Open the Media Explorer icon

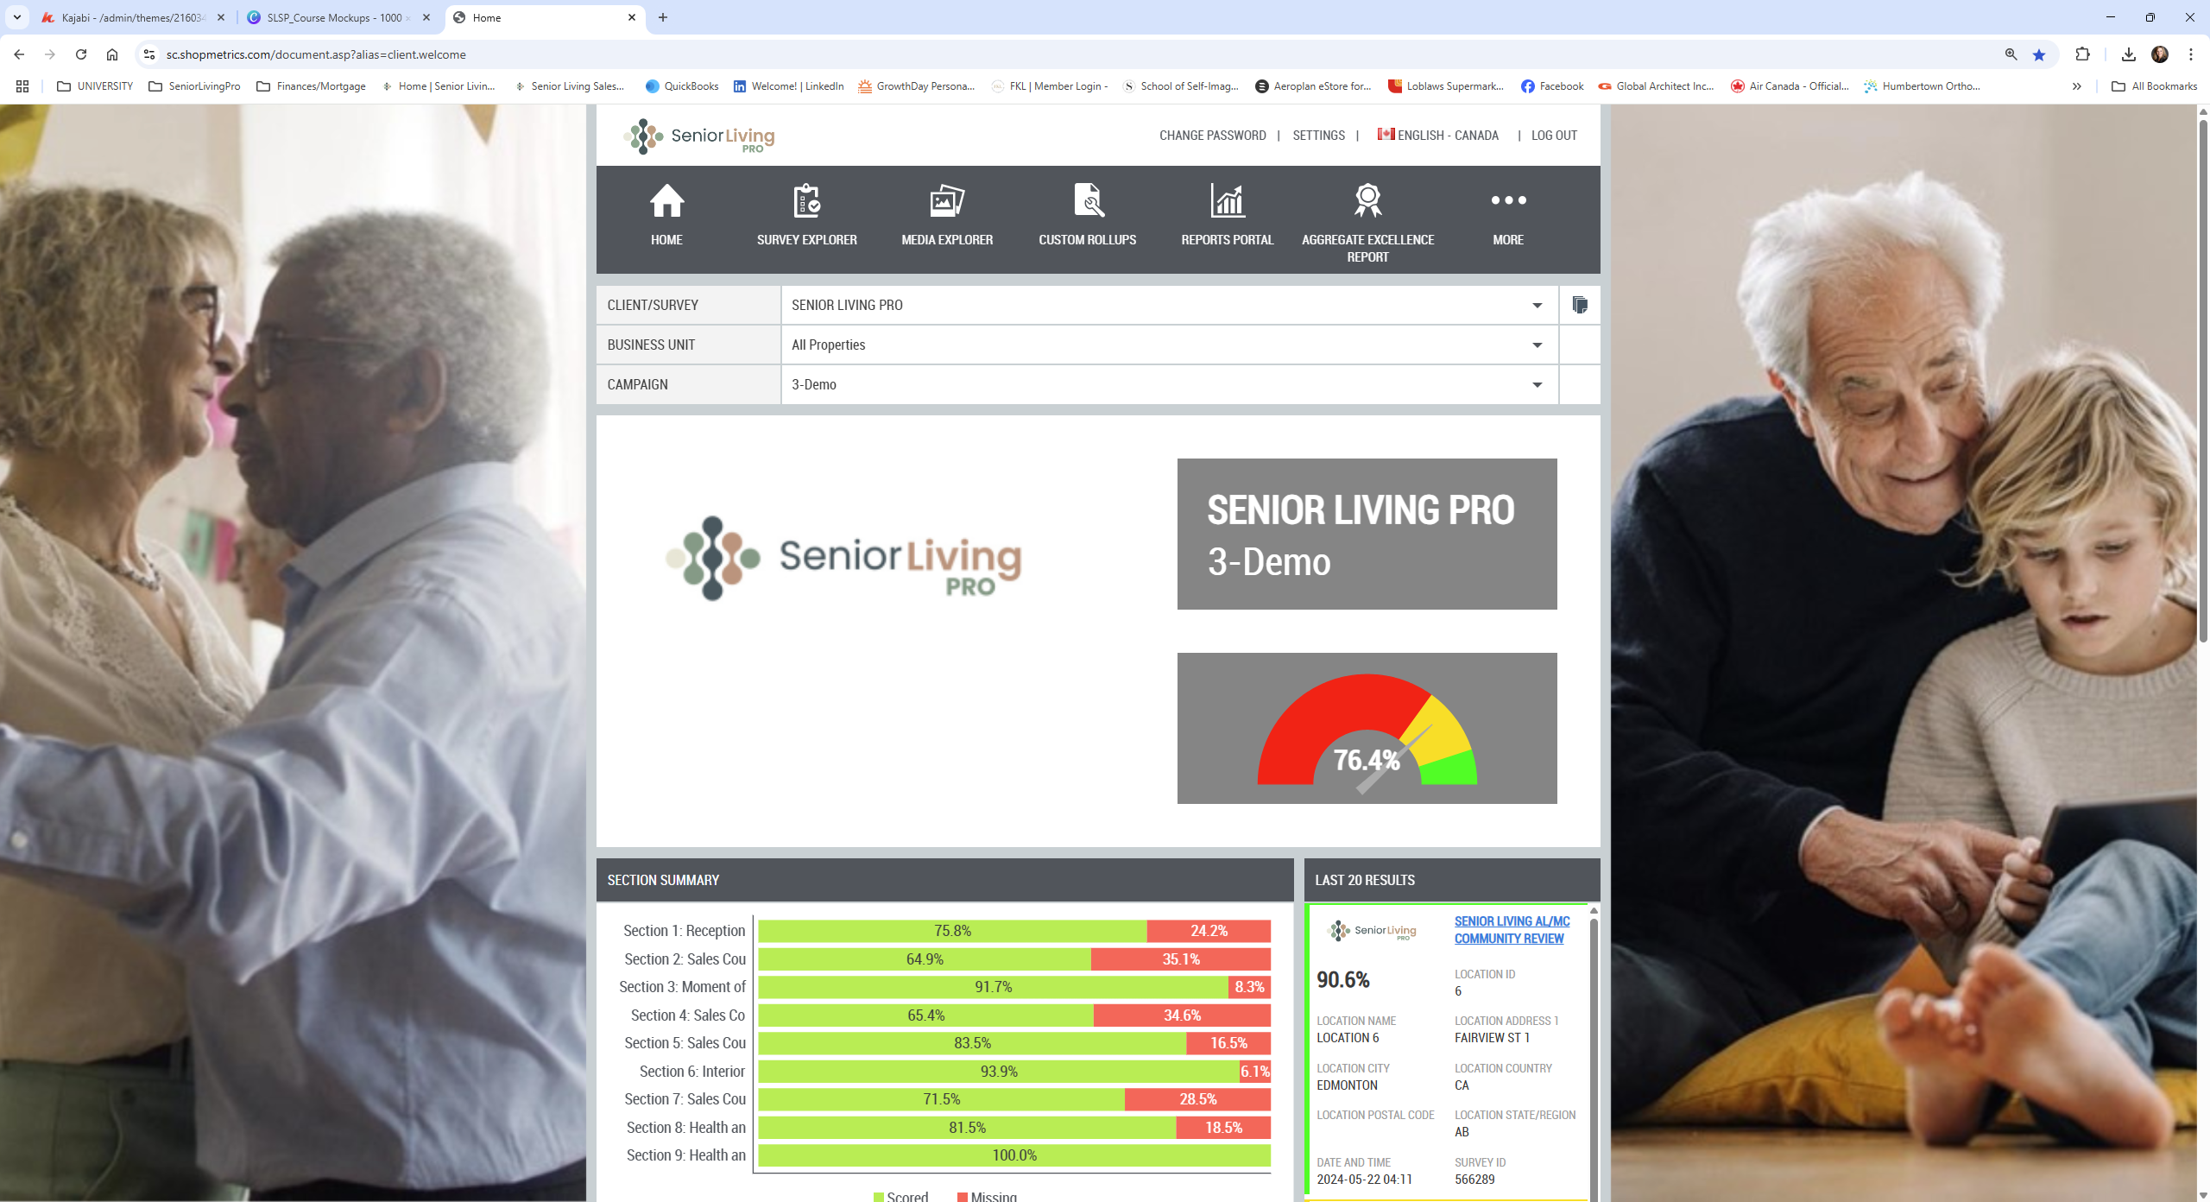pos(946,201)
